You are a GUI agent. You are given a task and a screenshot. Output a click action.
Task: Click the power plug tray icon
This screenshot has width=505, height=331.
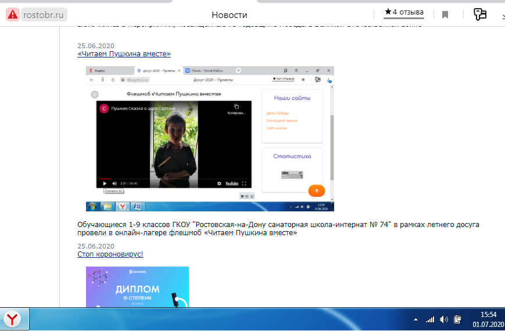pos(457,319)
